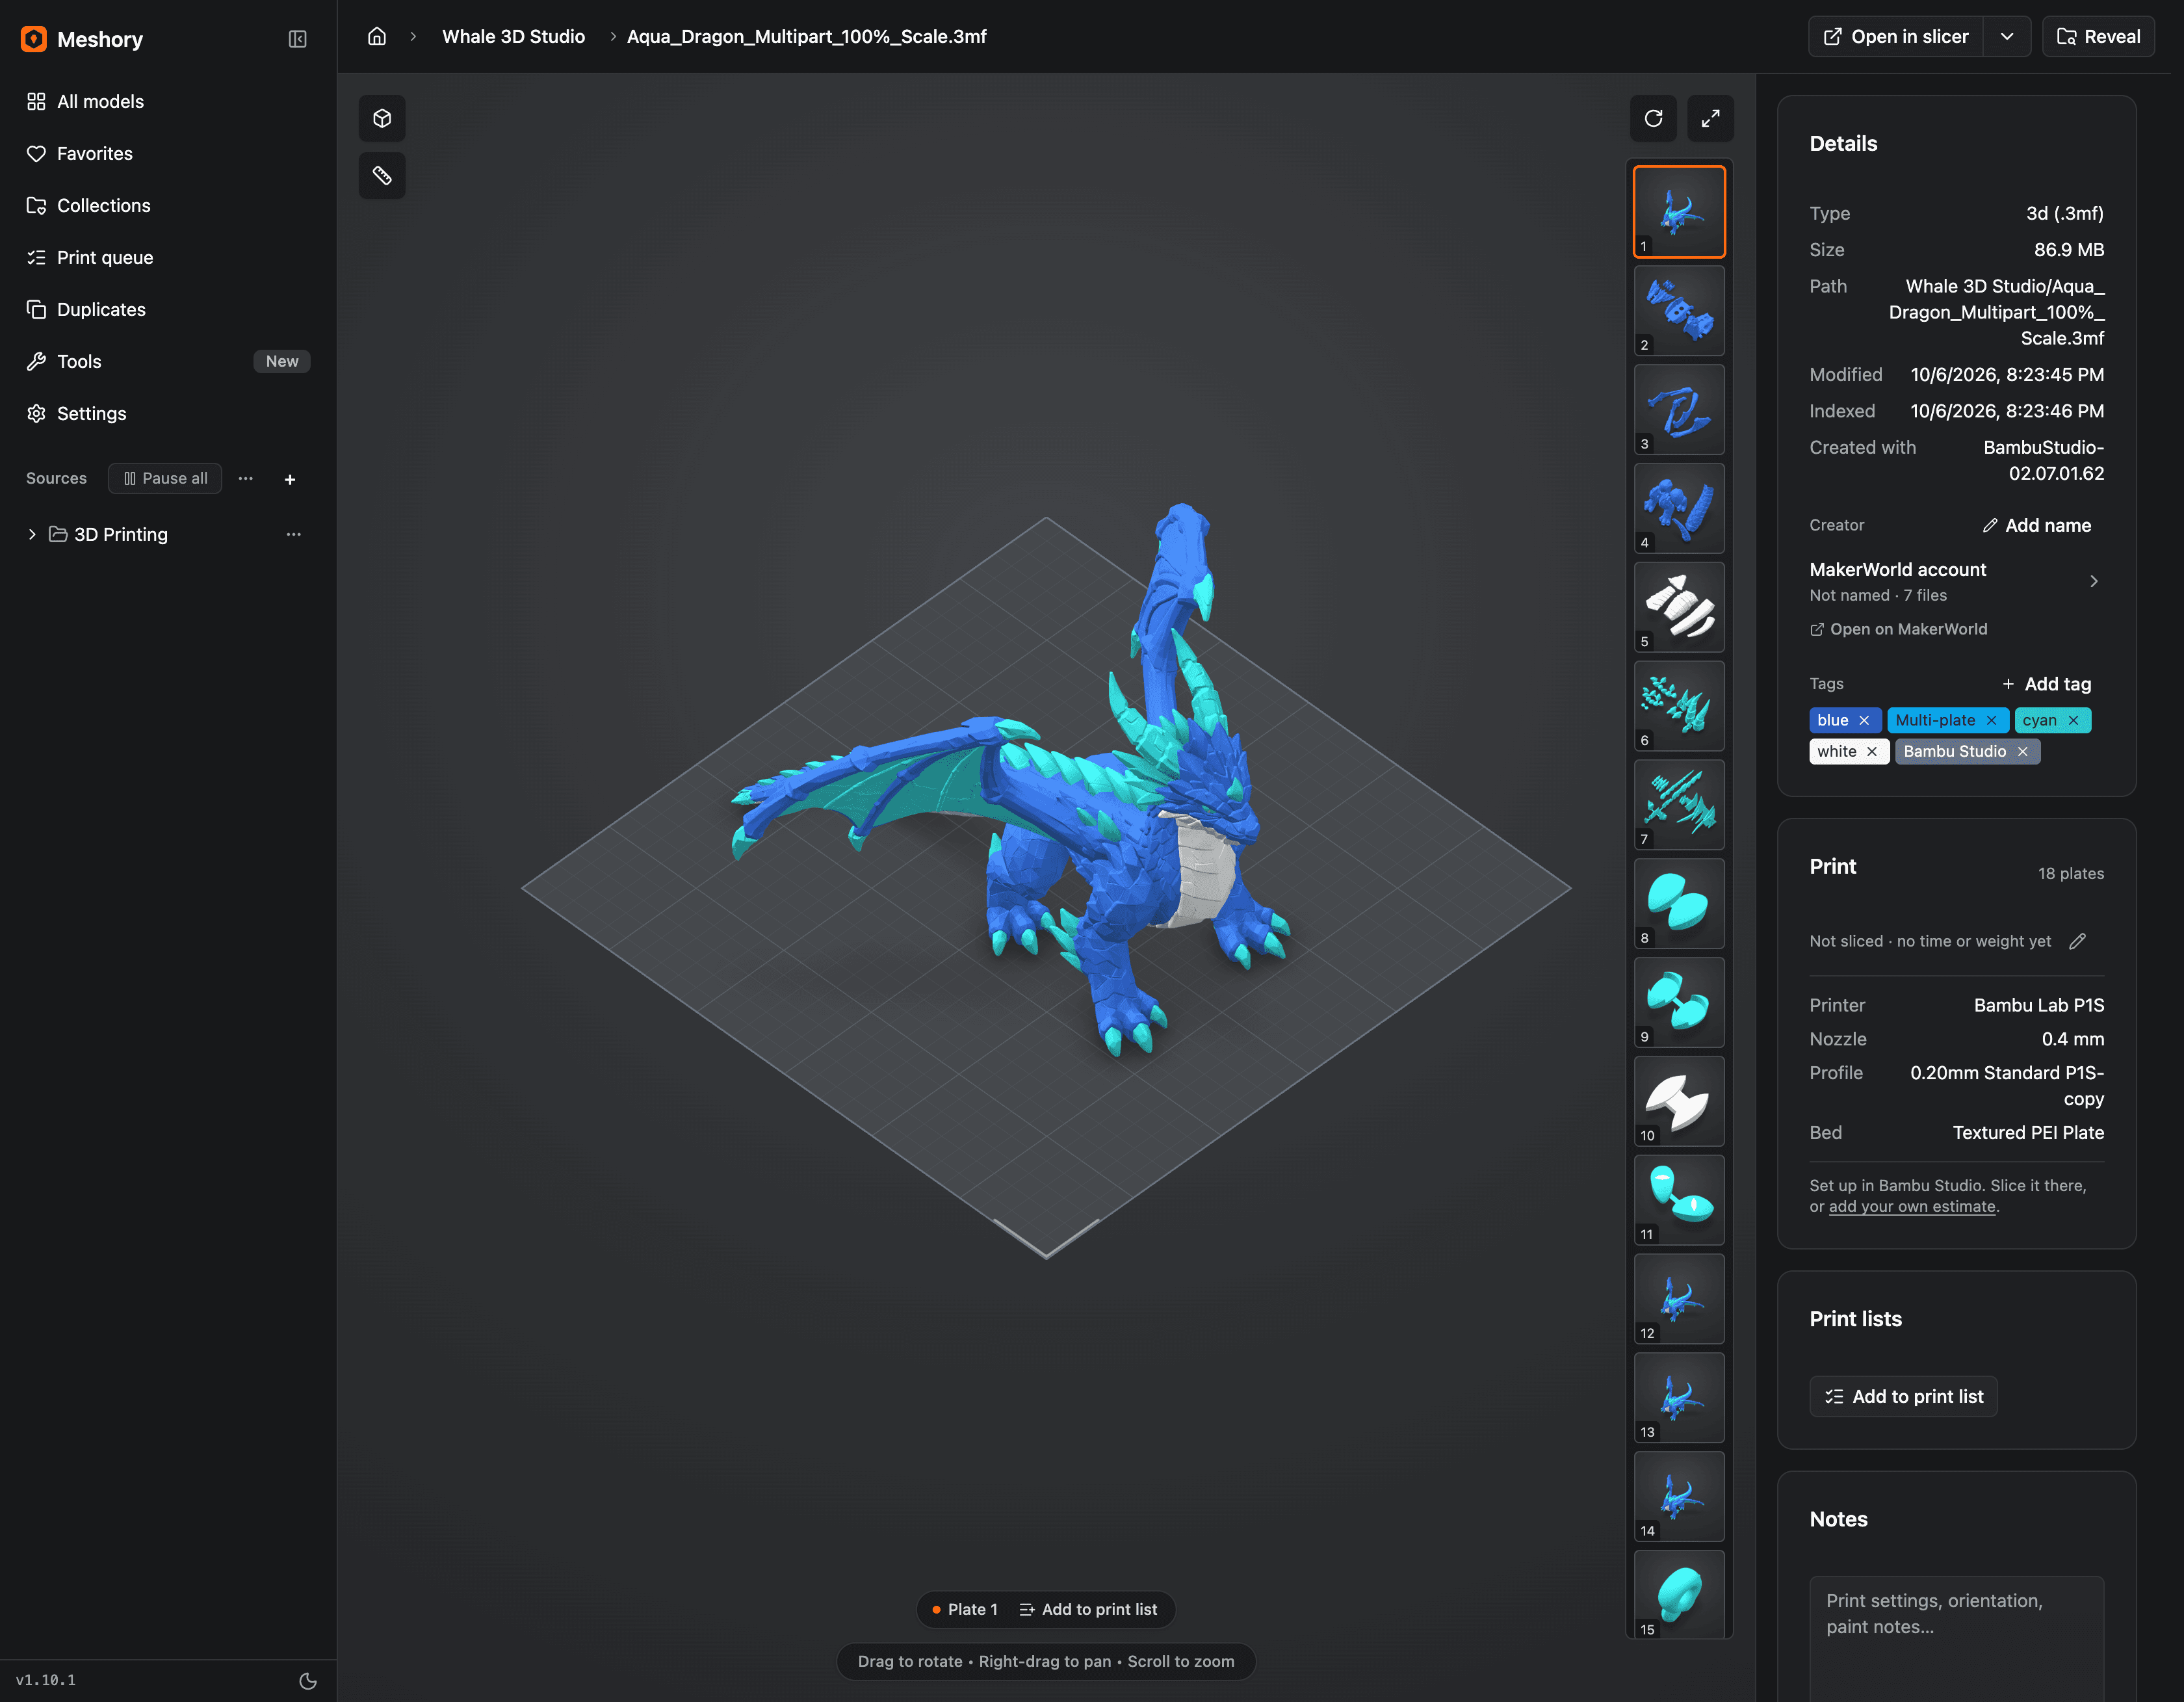Add Plate 1 to print list below viewer
2184x1702 pixels.
[x=1088, y=1610]
